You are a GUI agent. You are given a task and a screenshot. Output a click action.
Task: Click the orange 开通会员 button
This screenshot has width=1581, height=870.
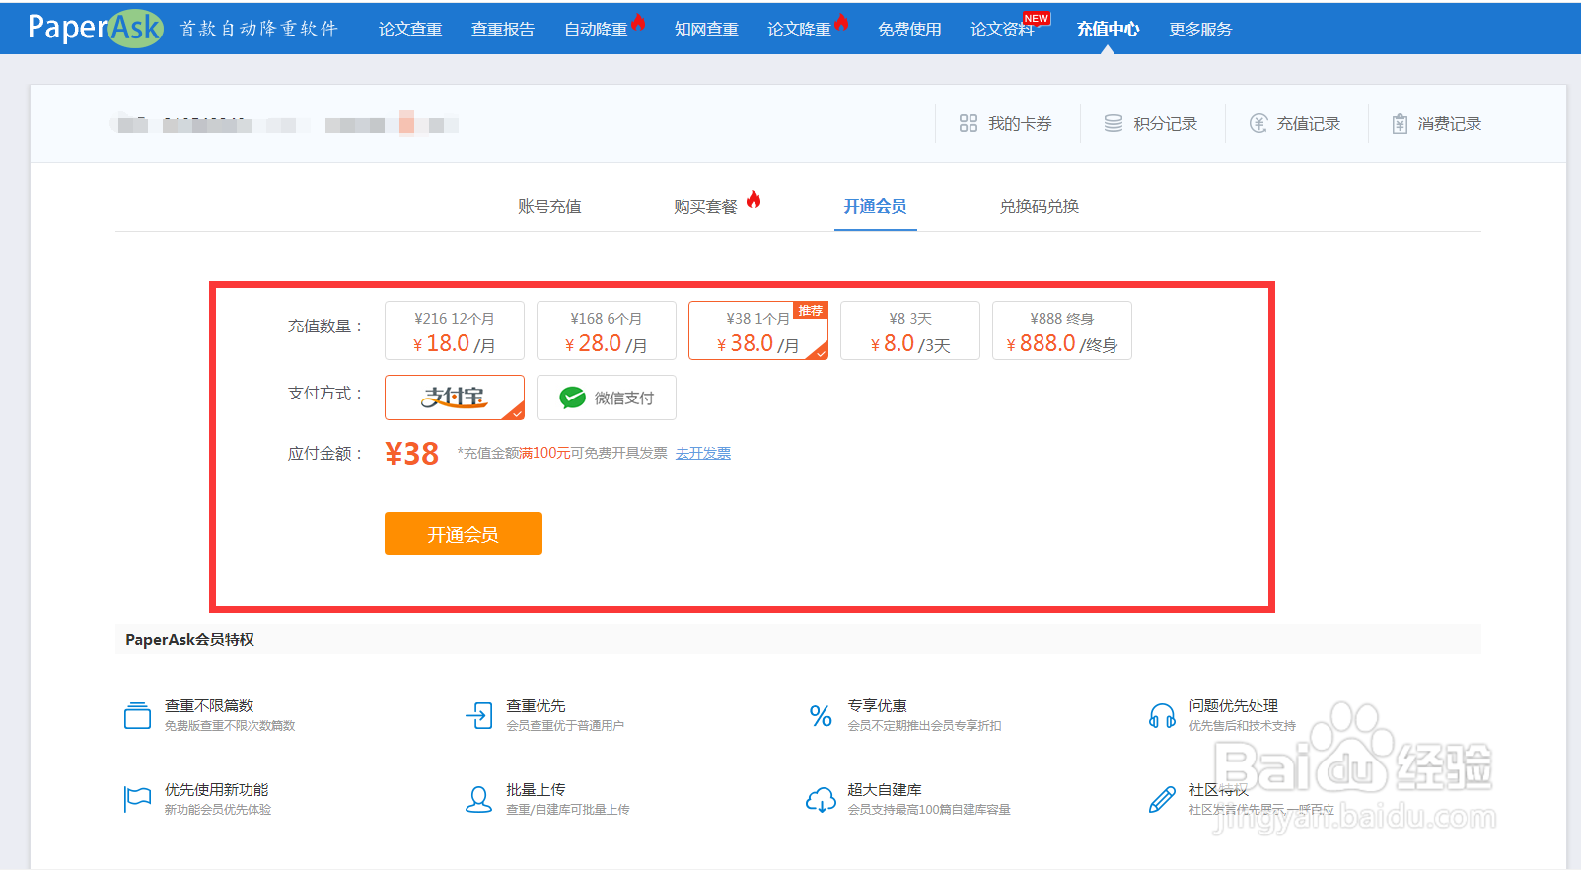[x=464, y=534]
